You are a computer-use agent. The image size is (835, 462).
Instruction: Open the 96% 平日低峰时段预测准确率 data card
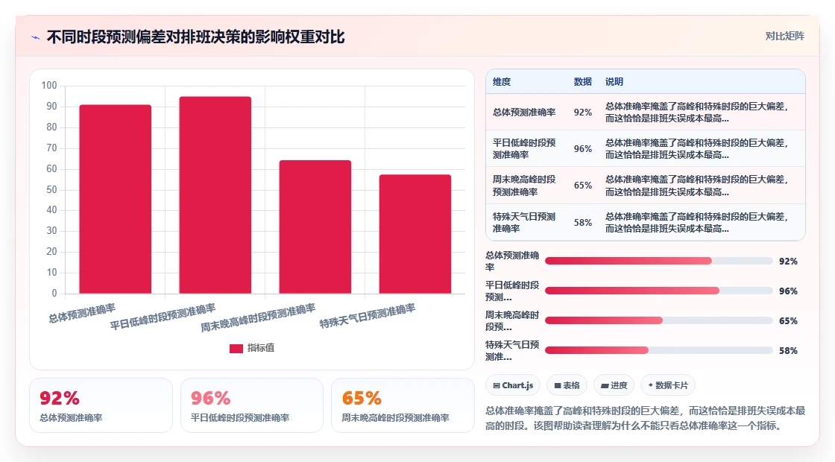tap(252, 405)
